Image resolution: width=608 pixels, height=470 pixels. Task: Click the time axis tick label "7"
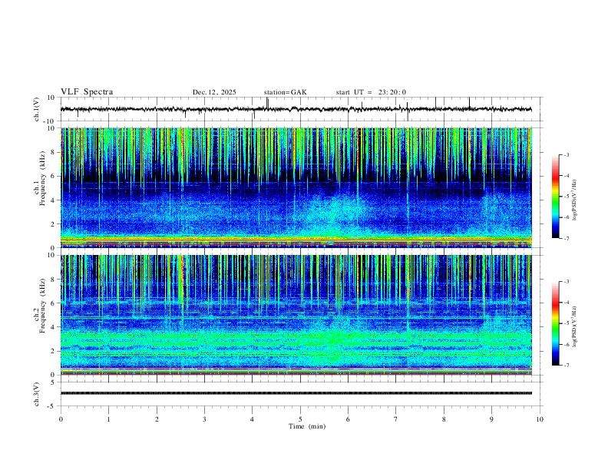(396, 419)
